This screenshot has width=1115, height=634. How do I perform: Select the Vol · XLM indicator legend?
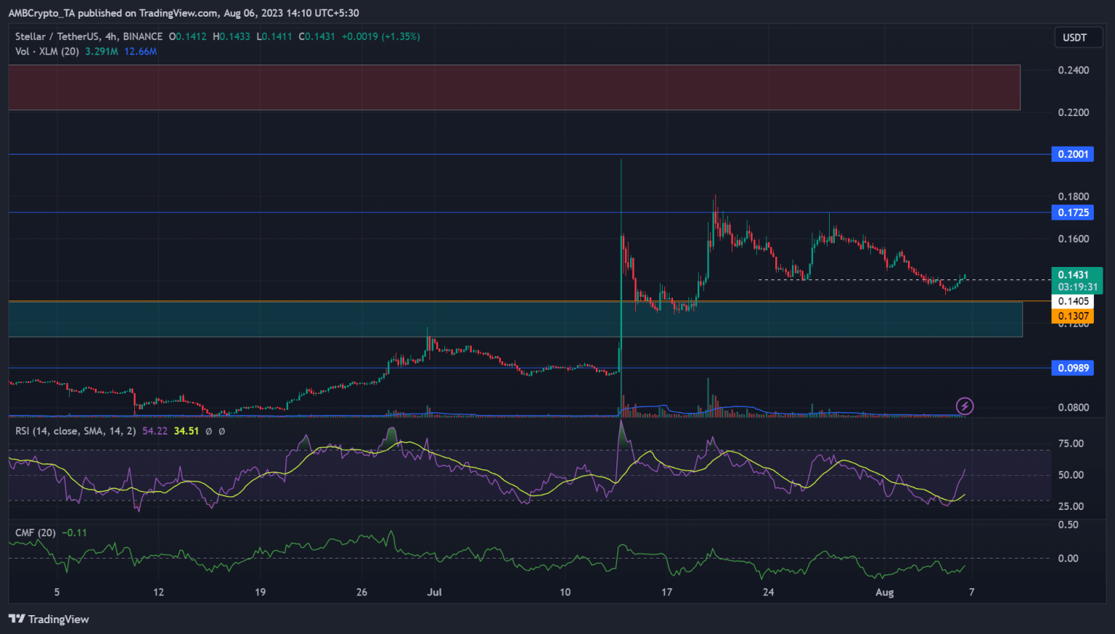pyautogui.click(x=47, y=52)
